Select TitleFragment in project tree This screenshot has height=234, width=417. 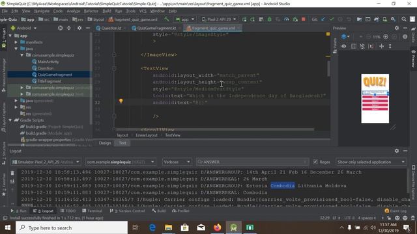click(50, 81)
